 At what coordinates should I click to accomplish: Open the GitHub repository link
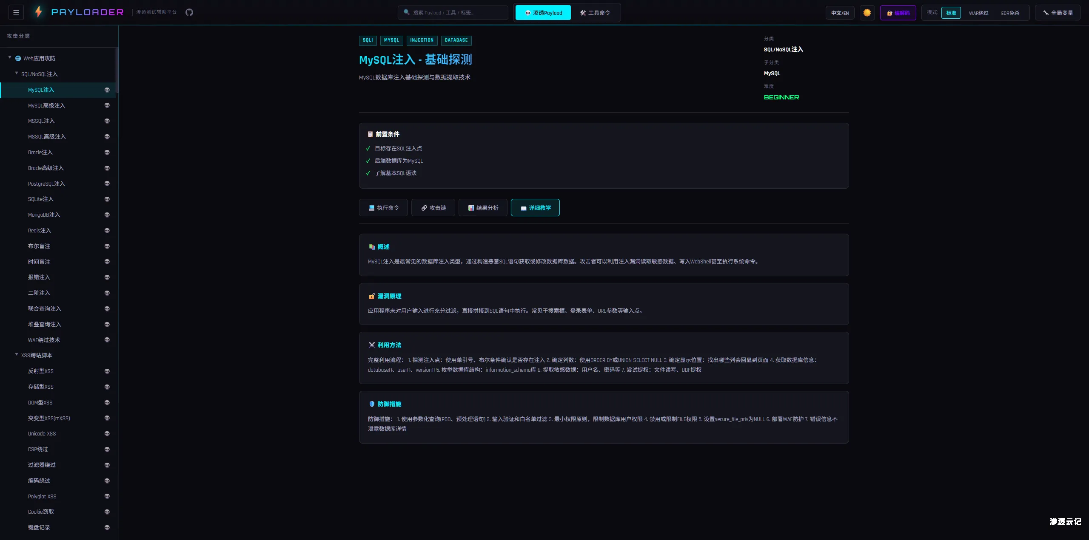pos(189,12)
